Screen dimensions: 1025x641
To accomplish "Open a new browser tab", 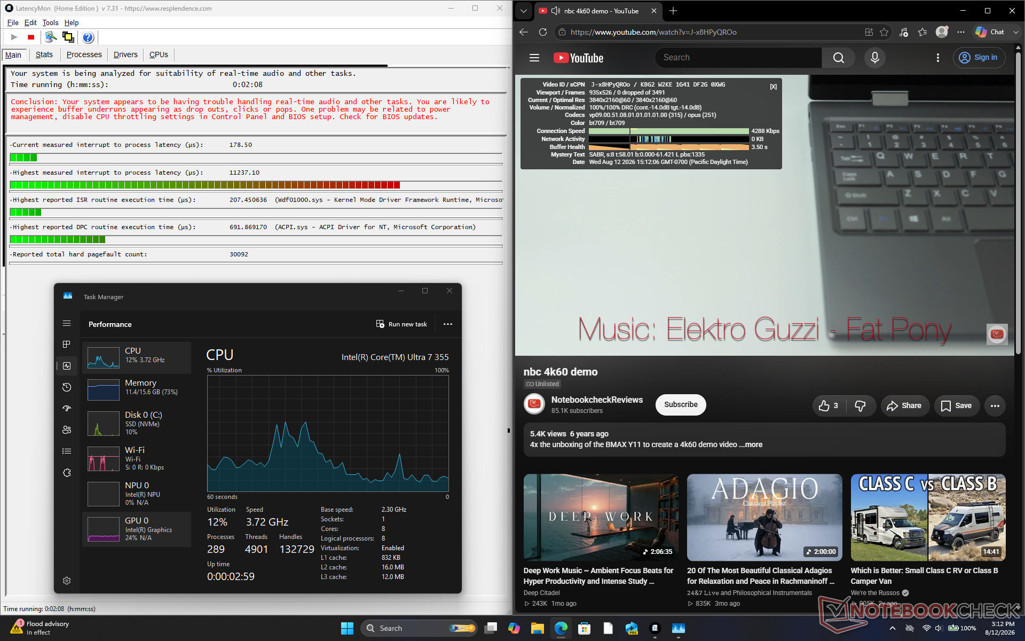I will coord(673,11).
